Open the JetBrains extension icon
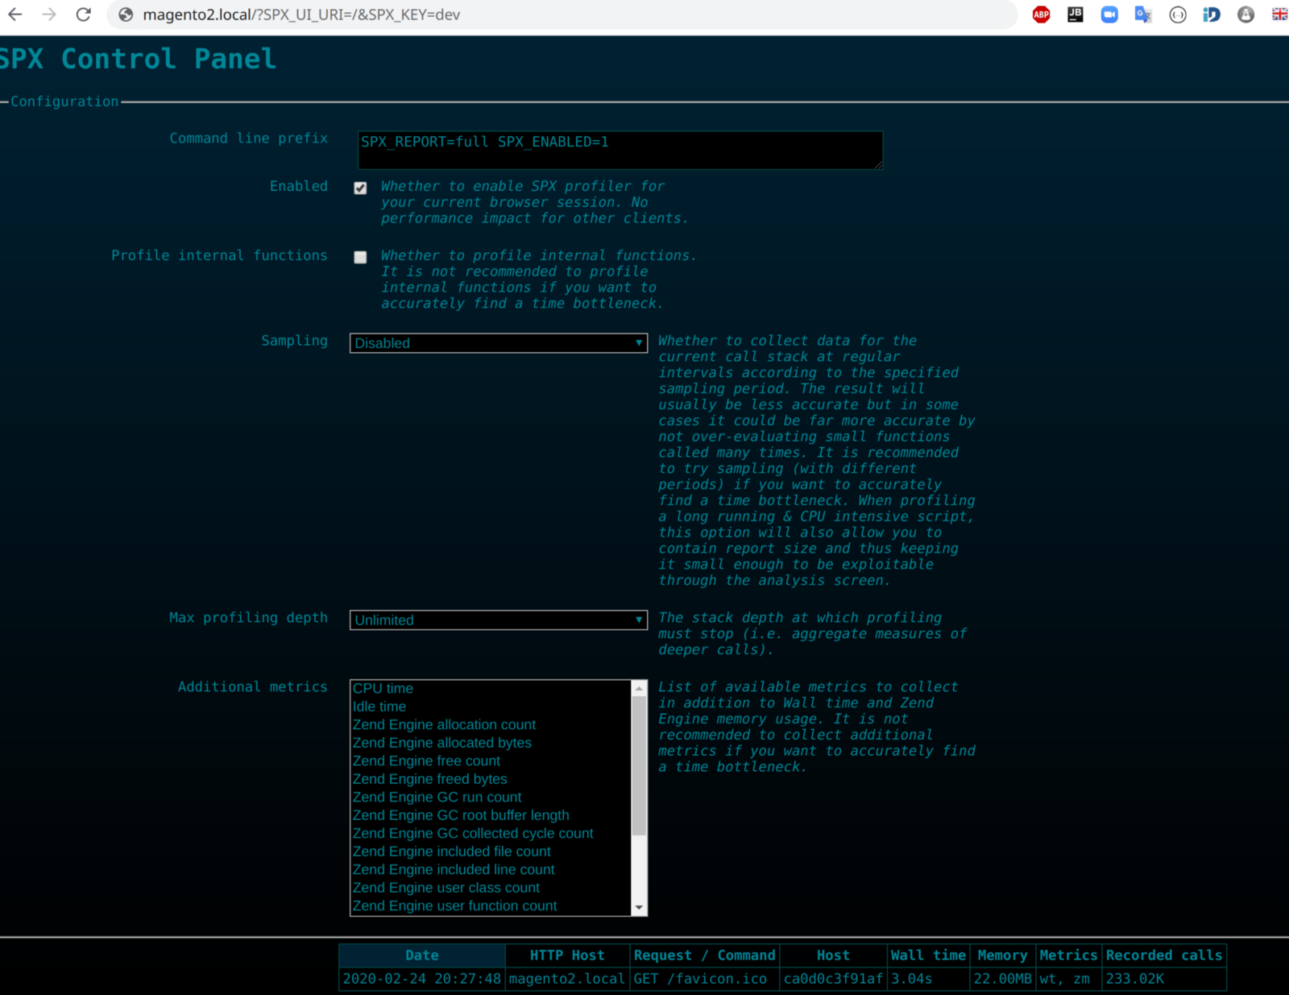 [1076, 15]
